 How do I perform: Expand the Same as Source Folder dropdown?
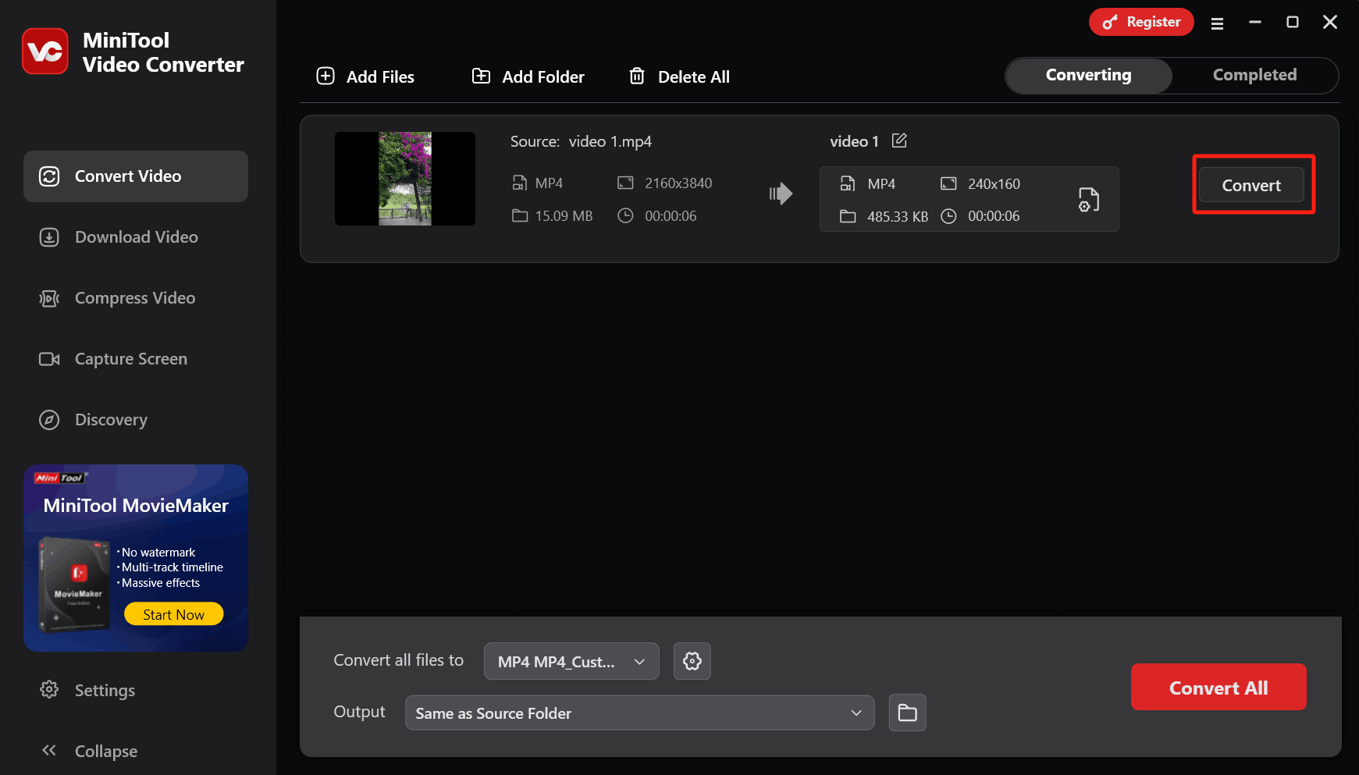(639, 713)
